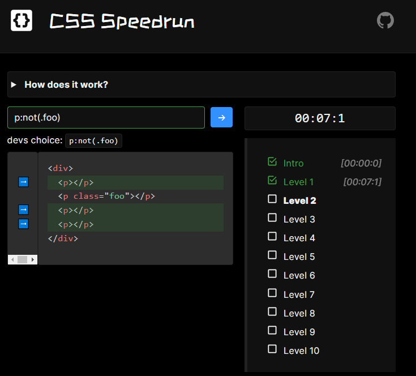Screen dimensions: 416x376
Task: Click the middle arrow marker in the code gutter
Action: tap(23, 210)
